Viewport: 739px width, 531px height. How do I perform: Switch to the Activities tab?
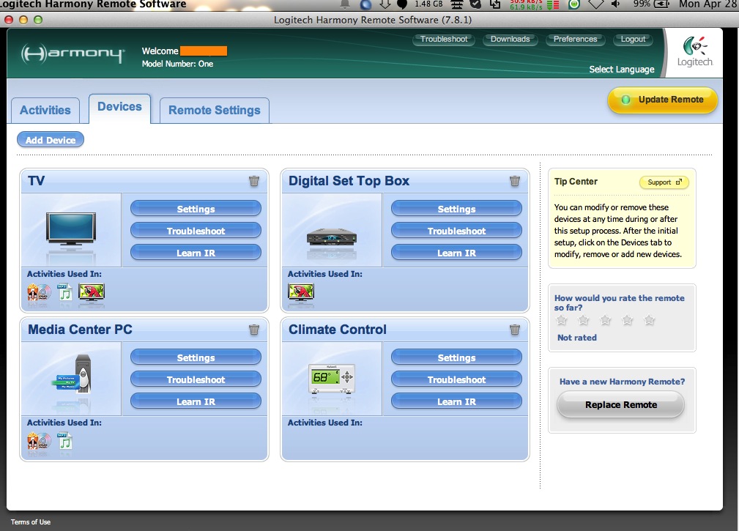pyautogui.click(x=45, y=111)
